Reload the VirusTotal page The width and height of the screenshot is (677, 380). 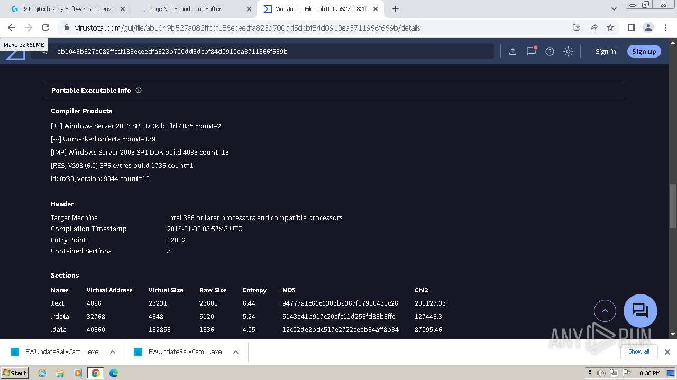pyautogui.click(x=45, y=27)
